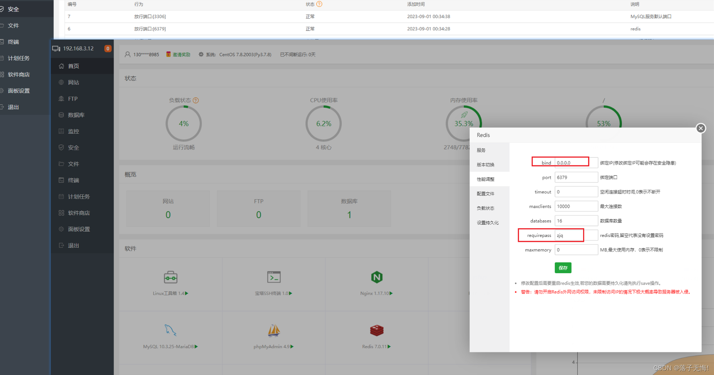
Task: Click the rocket icon in 内存使用率 gauge
Action: click(x=464, y=115)
